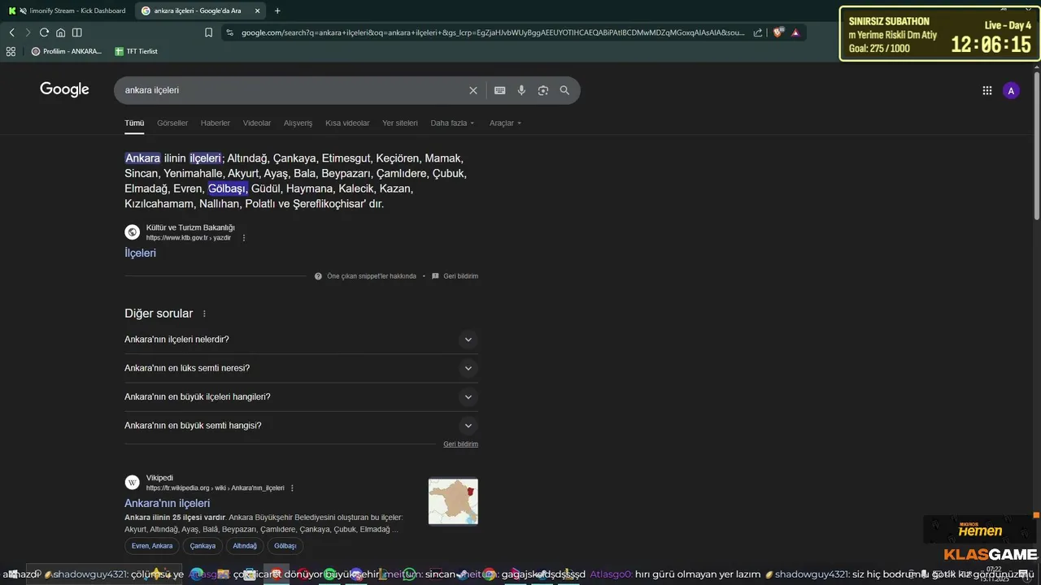This screenshot has height=585, width=1041.
Task: Open the Ankara districts map thumbnail
Action: [x=453, y=501]
